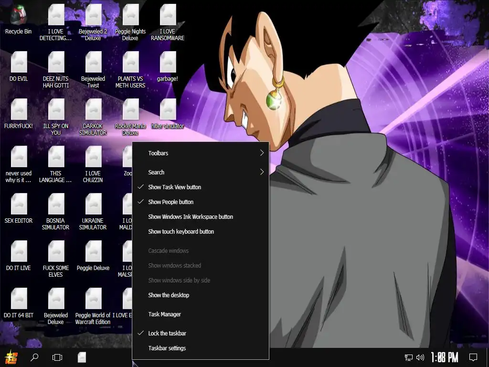Open the network tray icon
Image resolution: width=489 pixels, height=367 pixels.
409,357
